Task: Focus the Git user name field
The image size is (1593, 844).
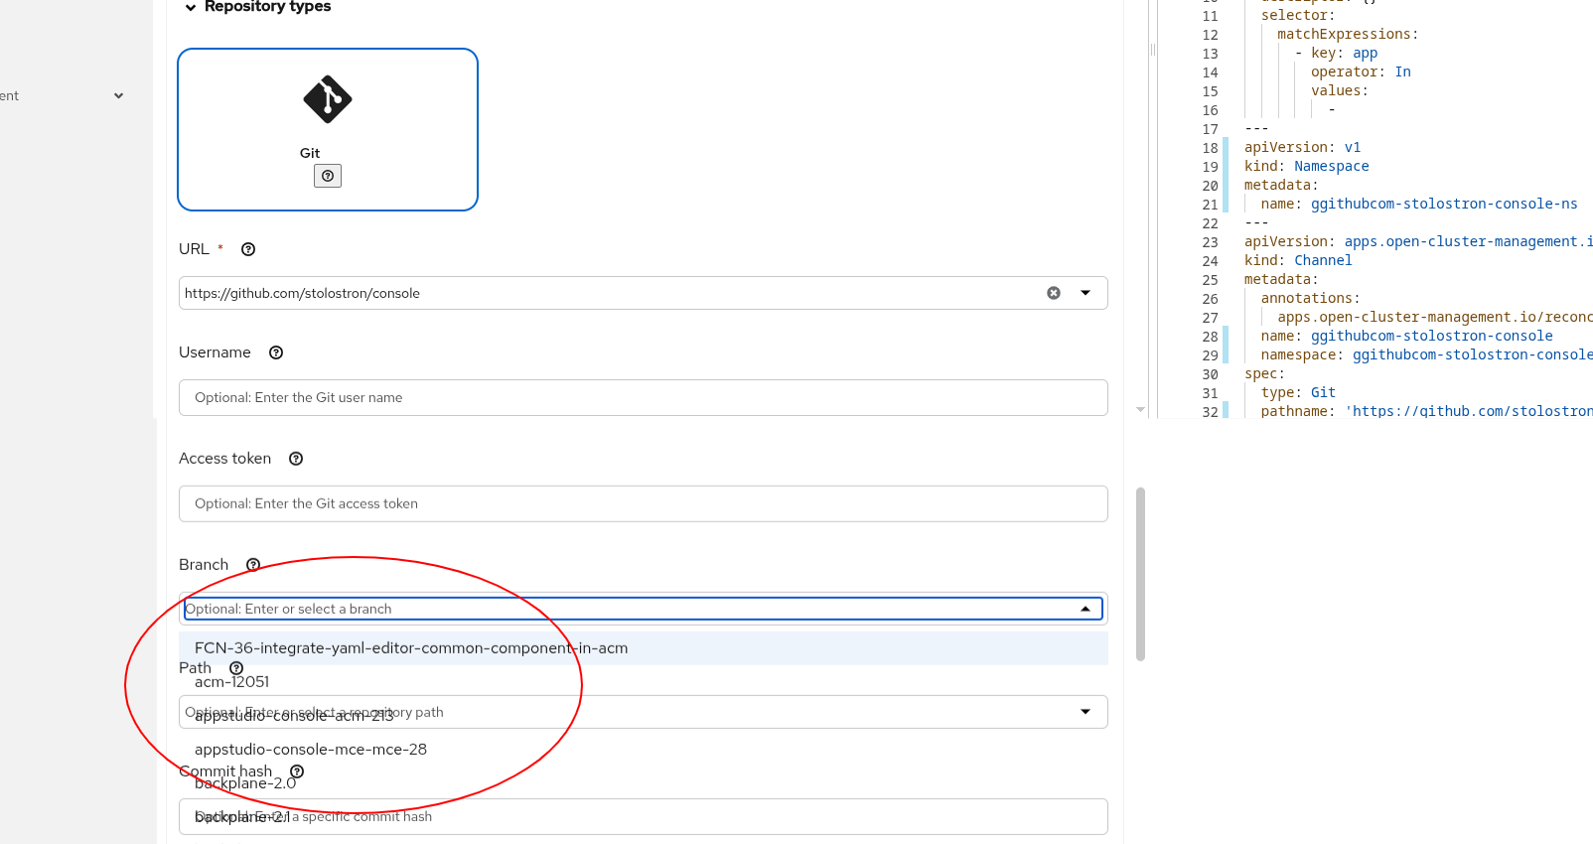Action: [x=644, y=397]
